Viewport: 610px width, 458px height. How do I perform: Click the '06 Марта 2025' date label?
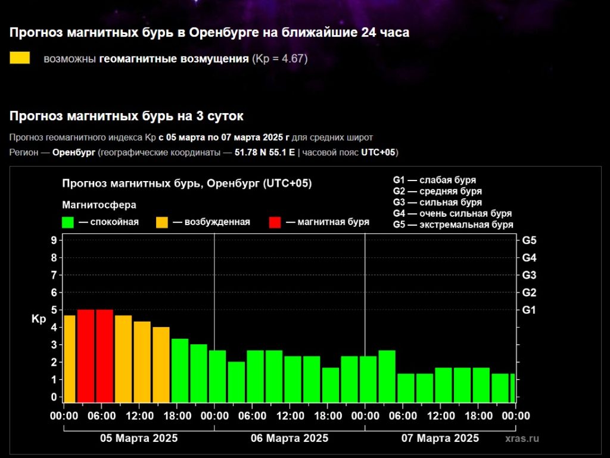tap(290, 438)
